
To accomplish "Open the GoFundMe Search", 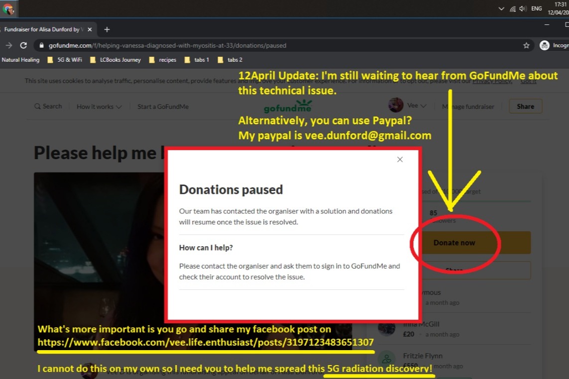I will click(x=48, y=106).
